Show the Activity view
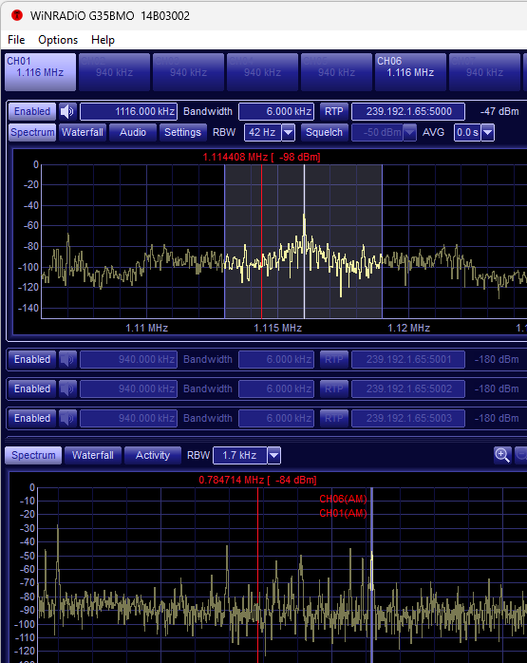This screenshot has height=663, width=527. (153, 455)
